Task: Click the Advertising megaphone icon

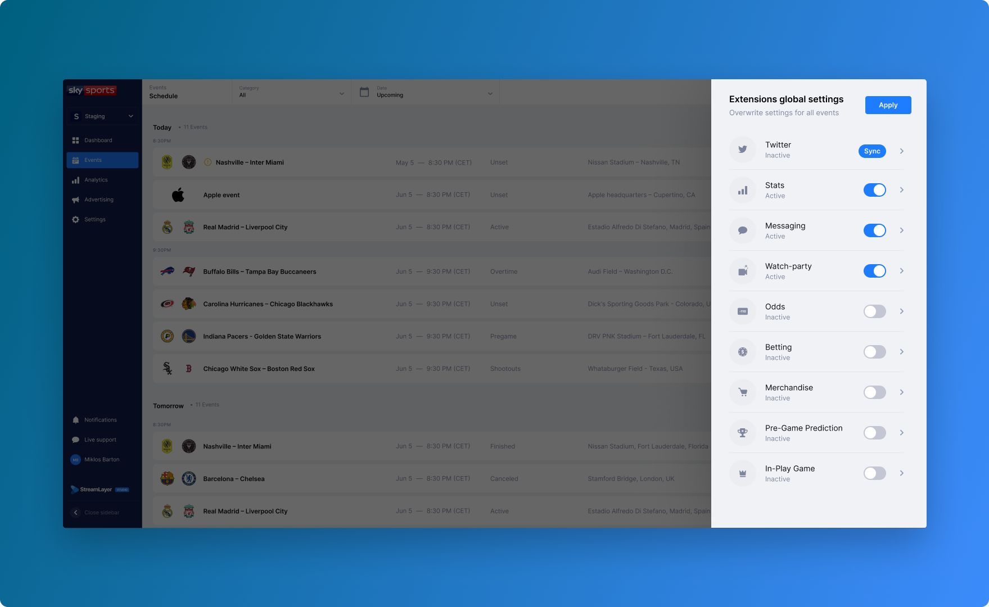Action: (x=75, y=200)
